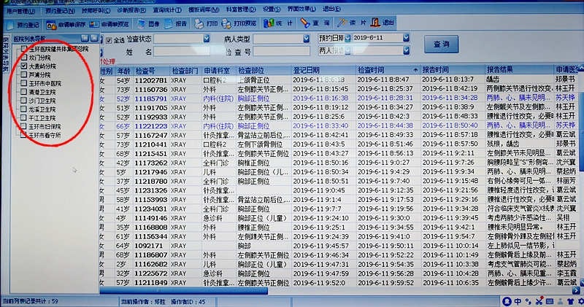Open the 用户管理 menu
The image size is (584, 307).
pyautogui.click(x=18, y=9)
